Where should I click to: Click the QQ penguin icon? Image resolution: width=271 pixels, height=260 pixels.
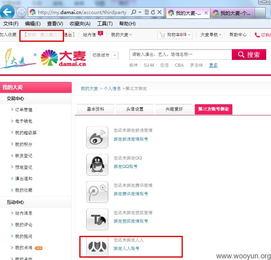tap(97, 165)
